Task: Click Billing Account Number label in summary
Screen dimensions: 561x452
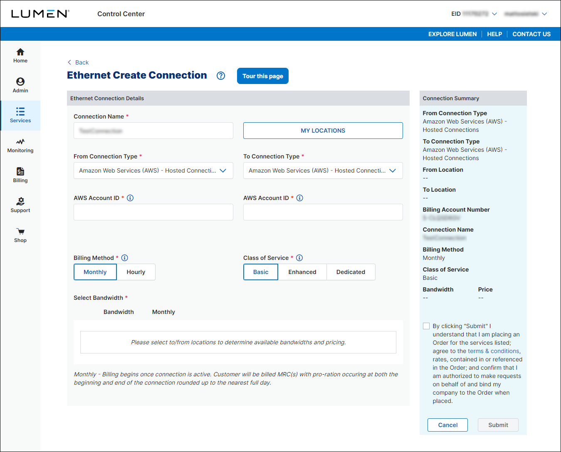Action: point(456,210)
